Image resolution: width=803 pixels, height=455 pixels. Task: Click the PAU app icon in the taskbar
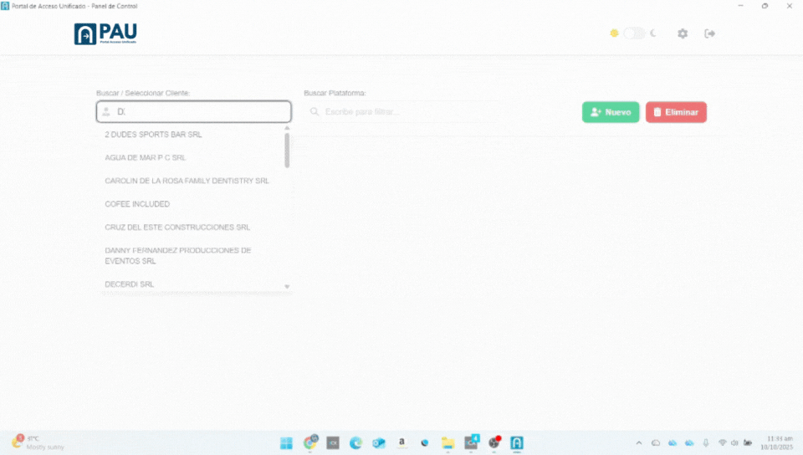(x=517, y=442)
